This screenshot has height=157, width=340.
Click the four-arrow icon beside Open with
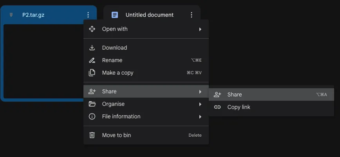tap(92, 29)
